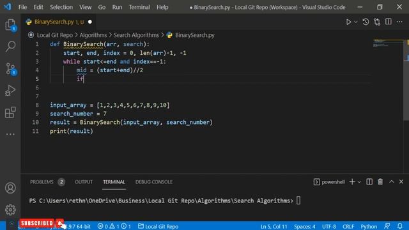Screen dimensions: 409x230
Task: Open the Selection menu
Action: pyautogui.click(x=61, y=7)
